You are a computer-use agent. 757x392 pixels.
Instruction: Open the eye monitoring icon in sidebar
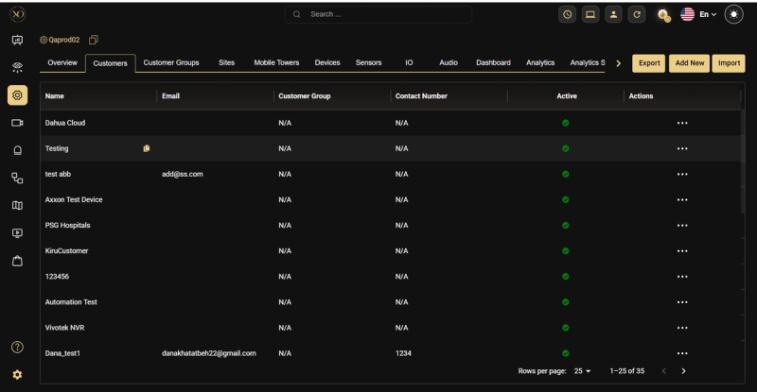pos(17,67)
